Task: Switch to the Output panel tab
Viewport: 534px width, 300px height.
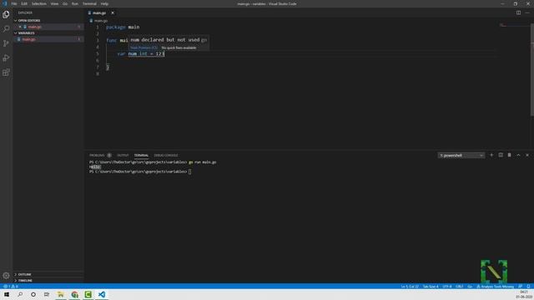Action: [123, 155]
